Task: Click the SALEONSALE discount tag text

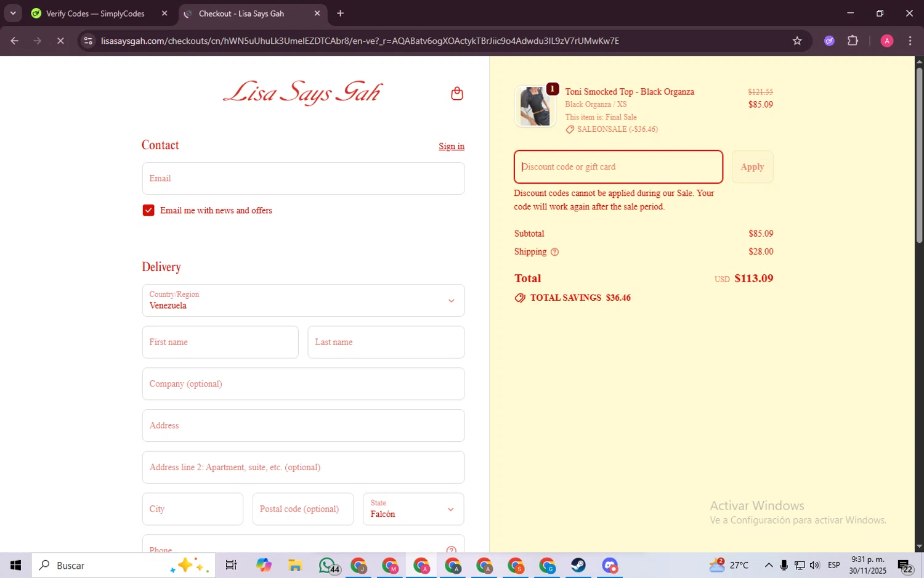Action: (x=617, y=129)
